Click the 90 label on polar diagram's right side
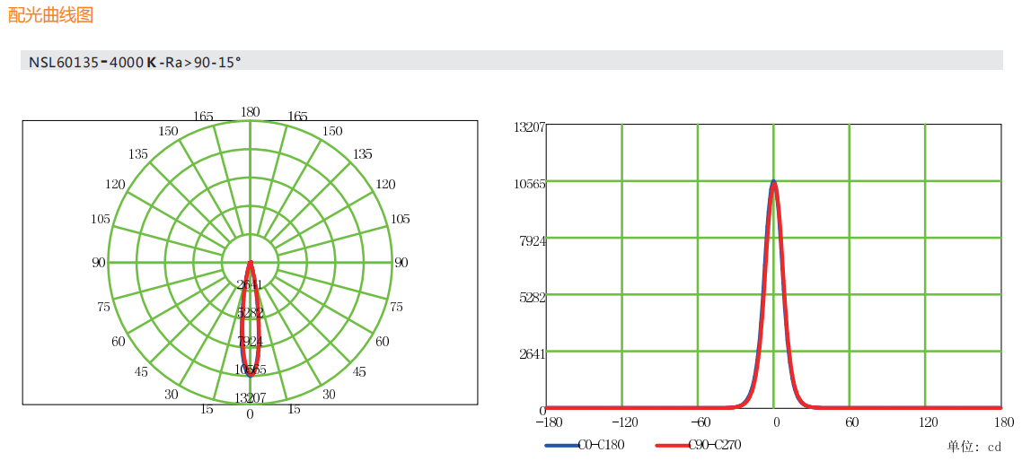 click(x=401, y=263)
